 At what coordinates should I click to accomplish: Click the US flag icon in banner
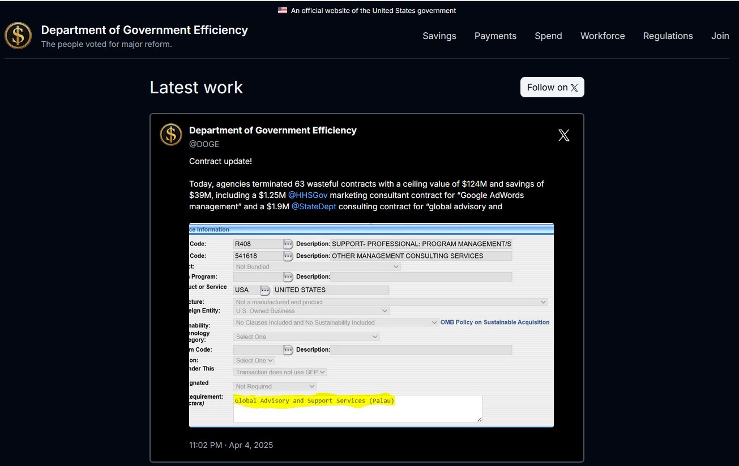(x=283, y=10)
